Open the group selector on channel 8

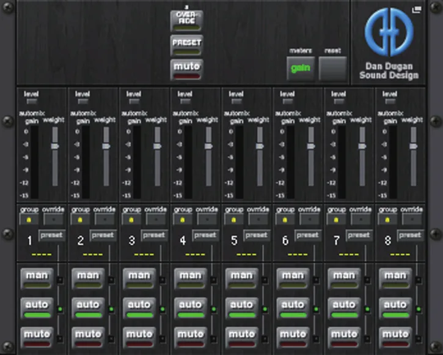[x=387, y=219]
